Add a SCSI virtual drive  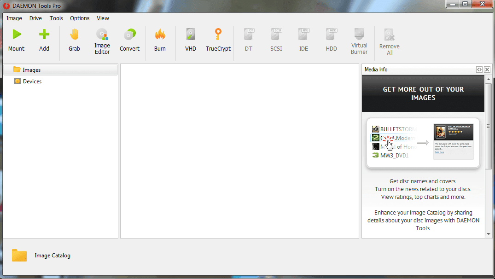tap(276, 34)
